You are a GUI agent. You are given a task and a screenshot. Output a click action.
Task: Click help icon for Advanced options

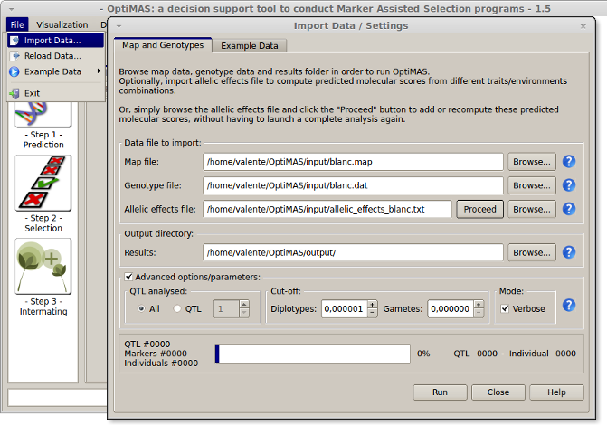point(569,306)
